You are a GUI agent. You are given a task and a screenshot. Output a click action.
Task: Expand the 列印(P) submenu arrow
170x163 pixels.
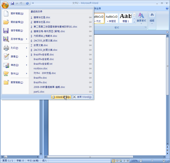[27, 48]
